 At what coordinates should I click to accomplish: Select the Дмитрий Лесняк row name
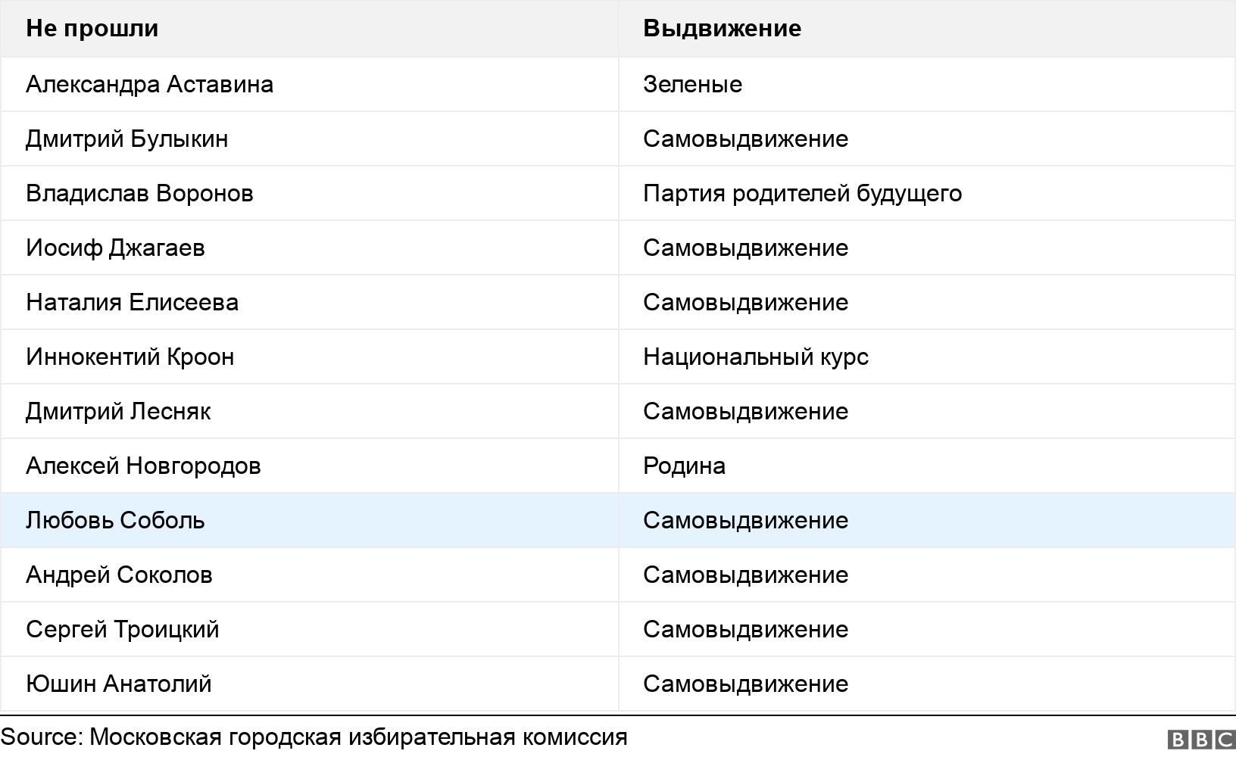(118, 411)
